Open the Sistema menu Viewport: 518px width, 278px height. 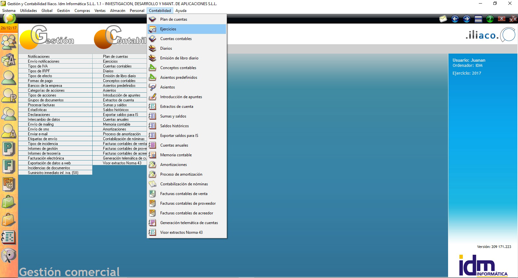tap(9, 11)
